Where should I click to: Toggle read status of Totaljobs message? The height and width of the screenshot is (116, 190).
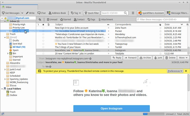coord(109,54)
